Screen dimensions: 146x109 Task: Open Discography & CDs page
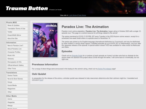click(17, 62)
